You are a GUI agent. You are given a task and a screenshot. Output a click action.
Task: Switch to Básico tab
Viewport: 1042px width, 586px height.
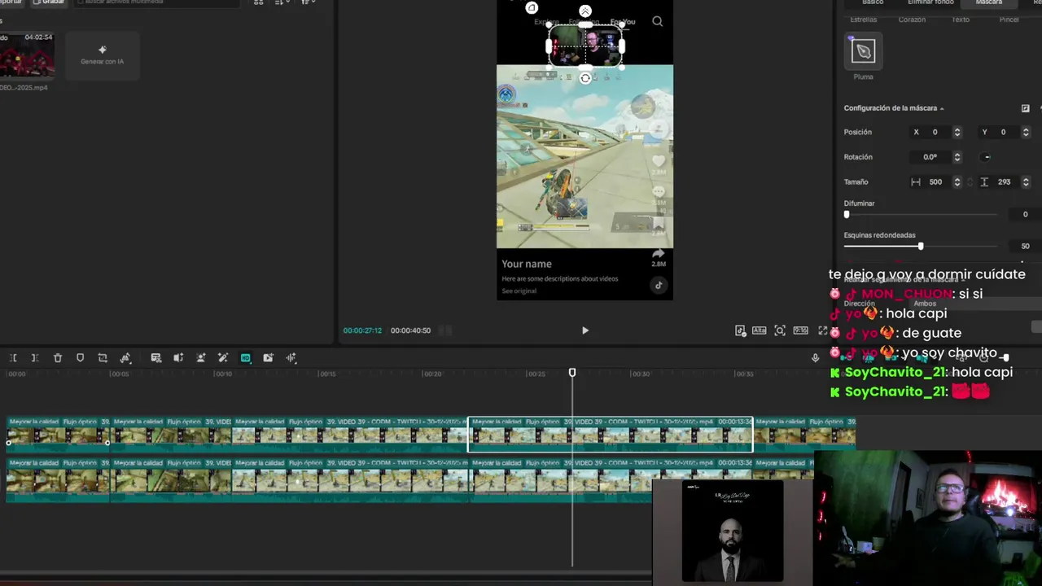tap(873, 2)
